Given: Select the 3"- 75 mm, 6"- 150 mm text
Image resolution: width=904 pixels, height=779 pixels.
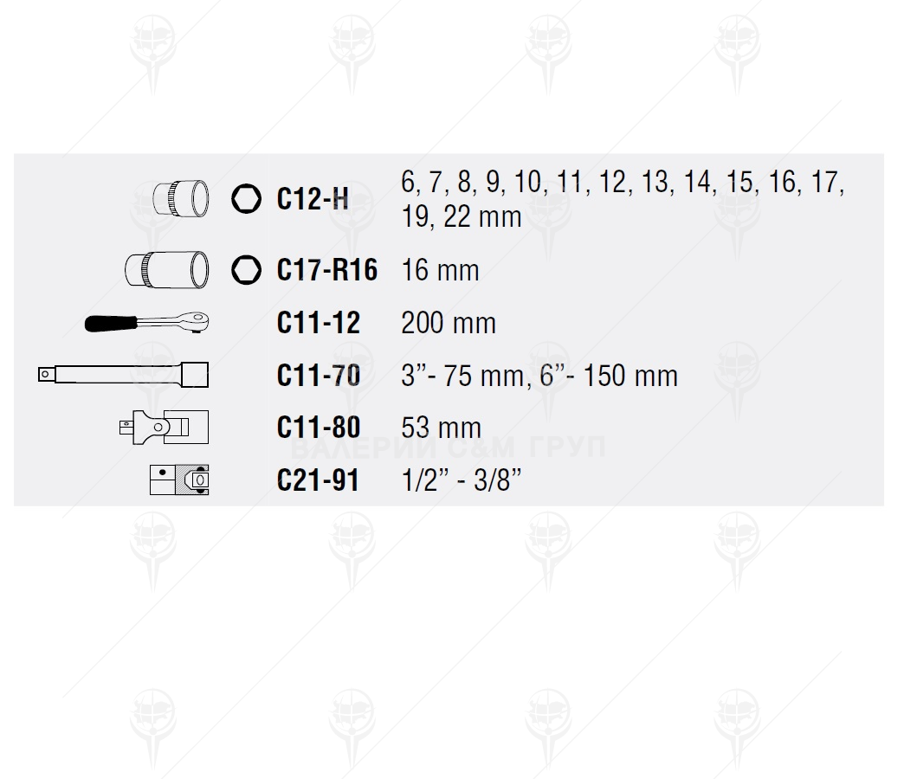Looking at the screenshot, I should coord(539,376).
